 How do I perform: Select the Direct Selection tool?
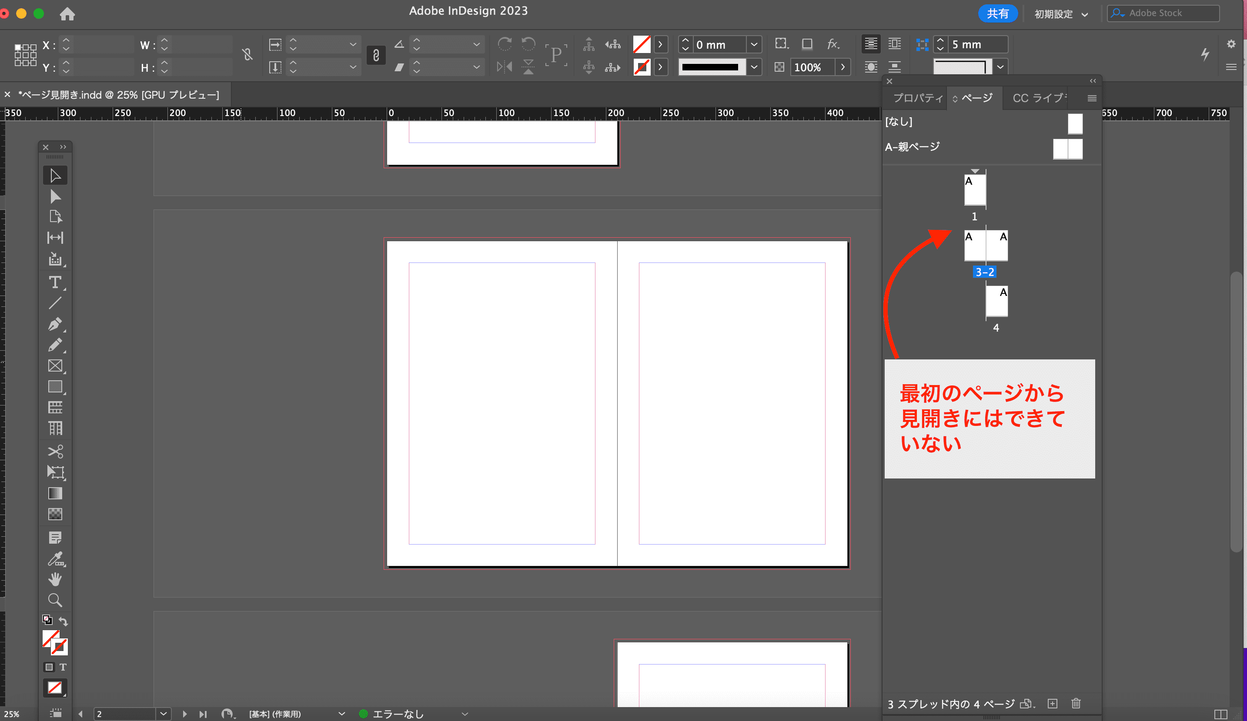click(55, 196)
